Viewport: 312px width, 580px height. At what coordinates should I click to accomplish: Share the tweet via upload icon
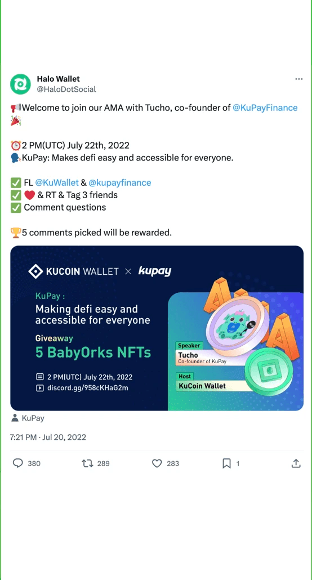[x=296, y=463]
